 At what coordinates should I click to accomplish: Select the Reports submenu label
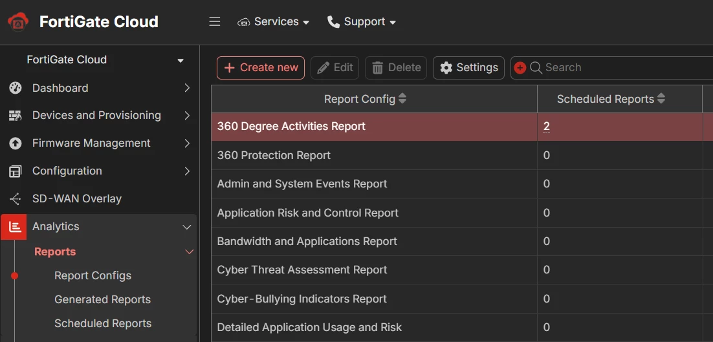[55, 251]
